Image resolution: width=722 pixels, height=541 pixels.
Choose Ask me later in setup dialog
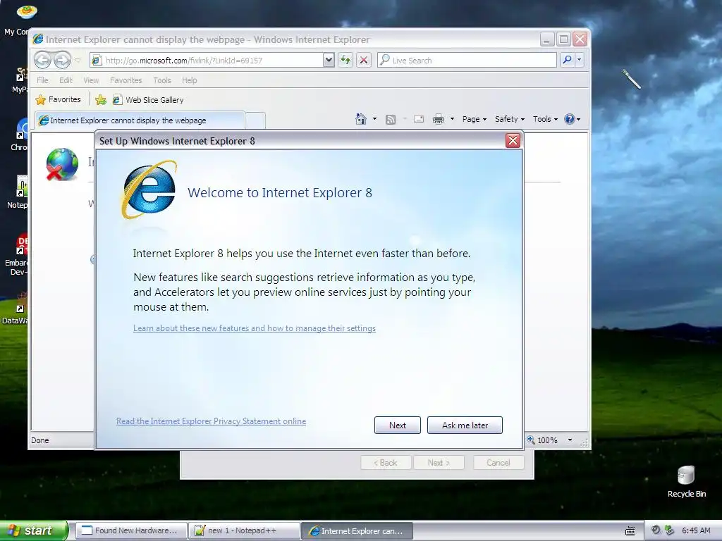[x=465, y=425]
